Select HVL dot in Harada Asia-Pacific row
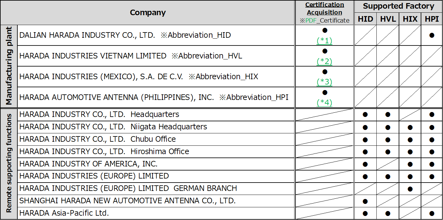443x220 pixels. [x=388, y=214]
